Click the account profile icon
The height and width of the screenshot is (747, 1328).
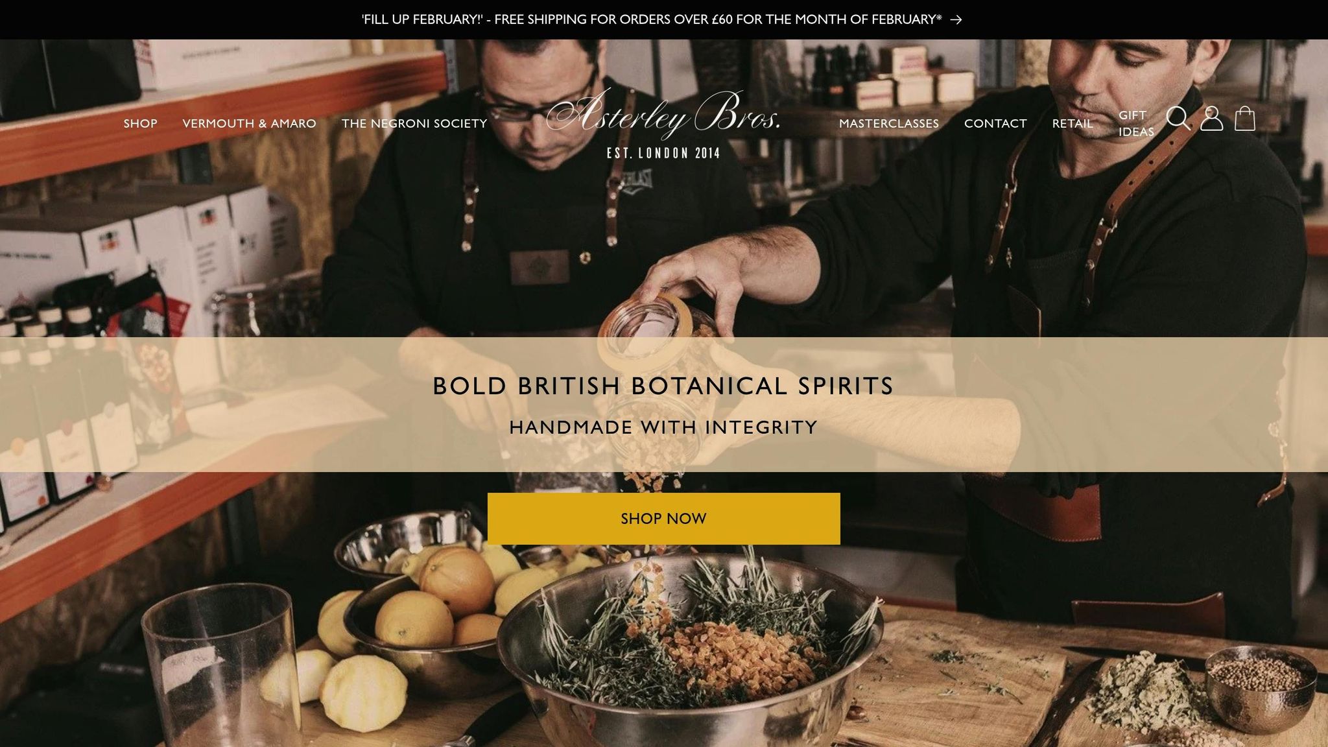click(x=1211, y=119)
